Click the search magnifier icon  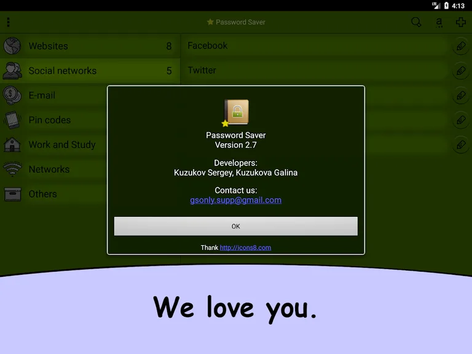point(416,22)
